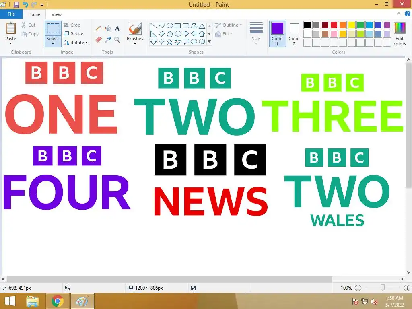Image resolution: width=412 pixels, height=309 pixels.
Task: Choose the Diamond shape
Action: [x=162, y=34]
